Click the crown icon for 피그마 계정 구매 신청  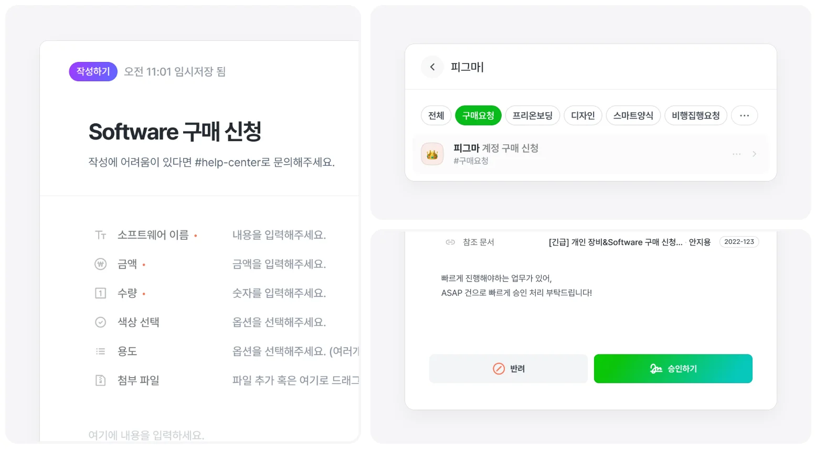click(x=432, y=154)
